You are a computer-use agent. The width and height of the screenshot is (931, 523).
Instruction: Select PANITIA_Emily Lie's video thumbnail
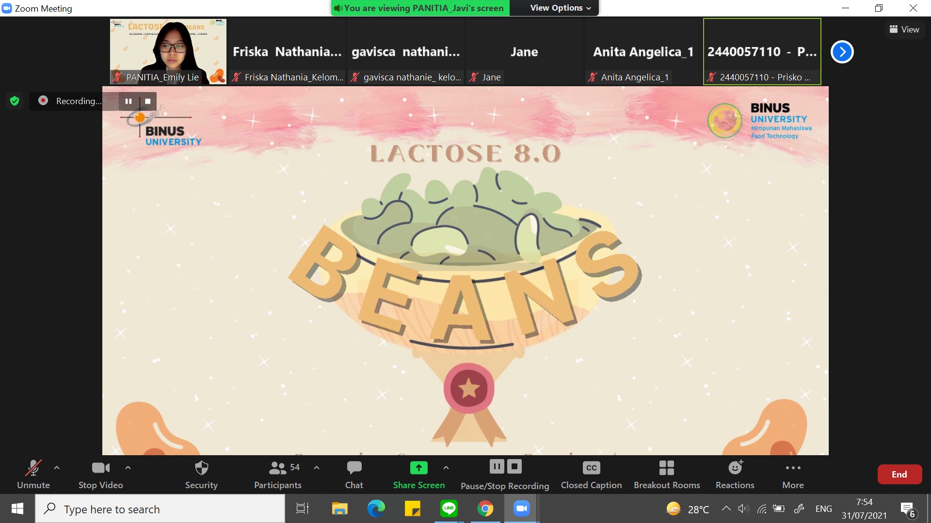tap(168, 51)
